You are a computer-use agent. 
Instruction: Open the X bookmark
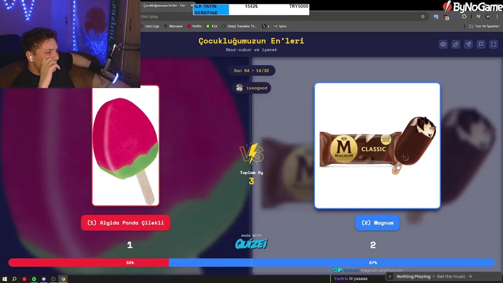click(266, 26)
